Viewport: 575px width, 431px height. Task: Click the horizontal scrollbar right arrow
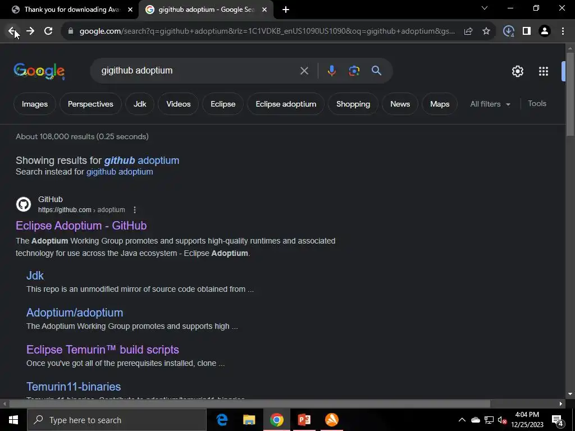point(561,404)
